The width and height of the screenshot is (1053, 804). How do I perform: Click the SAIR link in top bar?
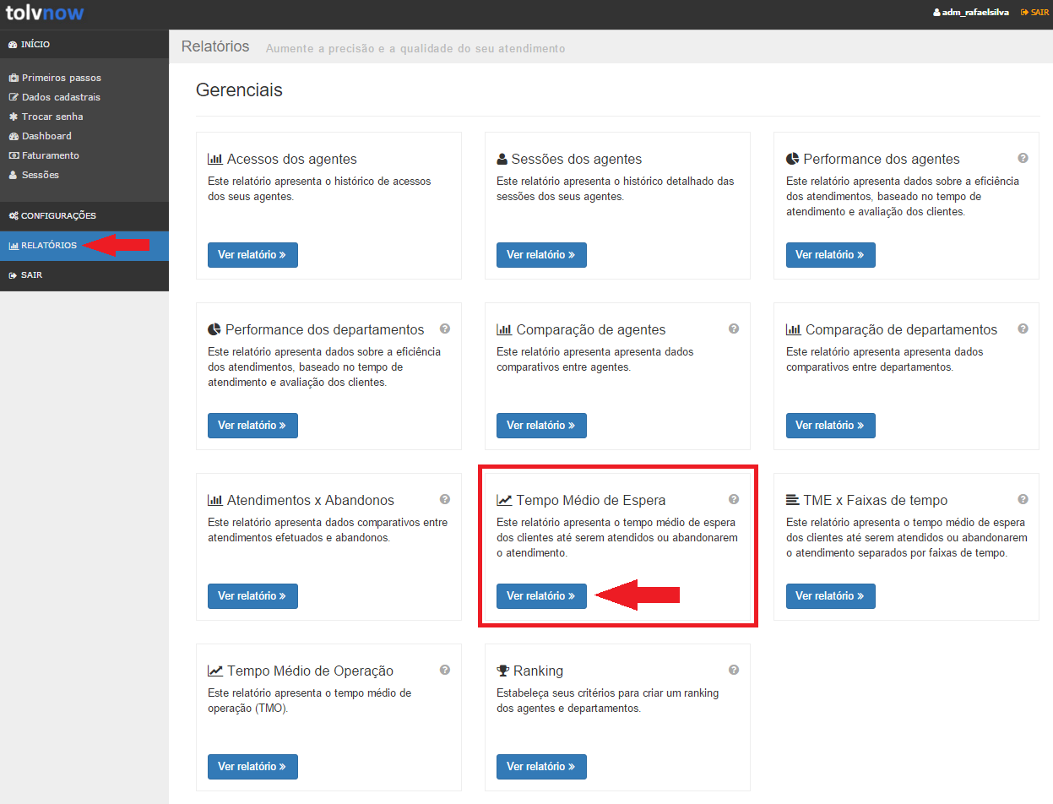point(1034,13)
